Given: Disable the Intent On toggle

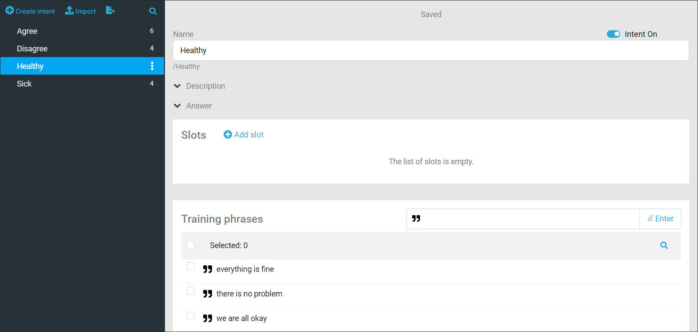Looking at the screenshot, I should 614,34.
